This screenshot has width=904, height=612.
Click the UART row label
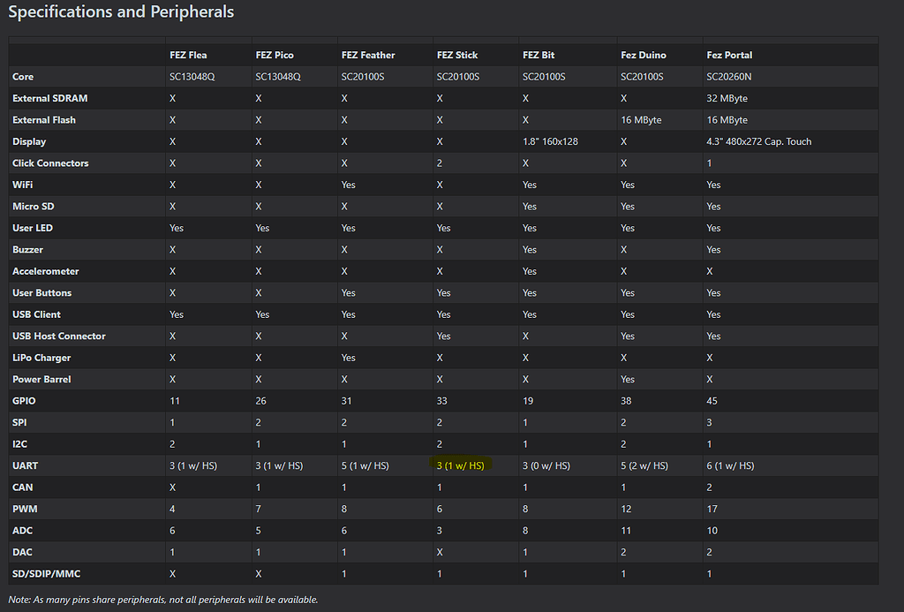[x=25, y=465]
